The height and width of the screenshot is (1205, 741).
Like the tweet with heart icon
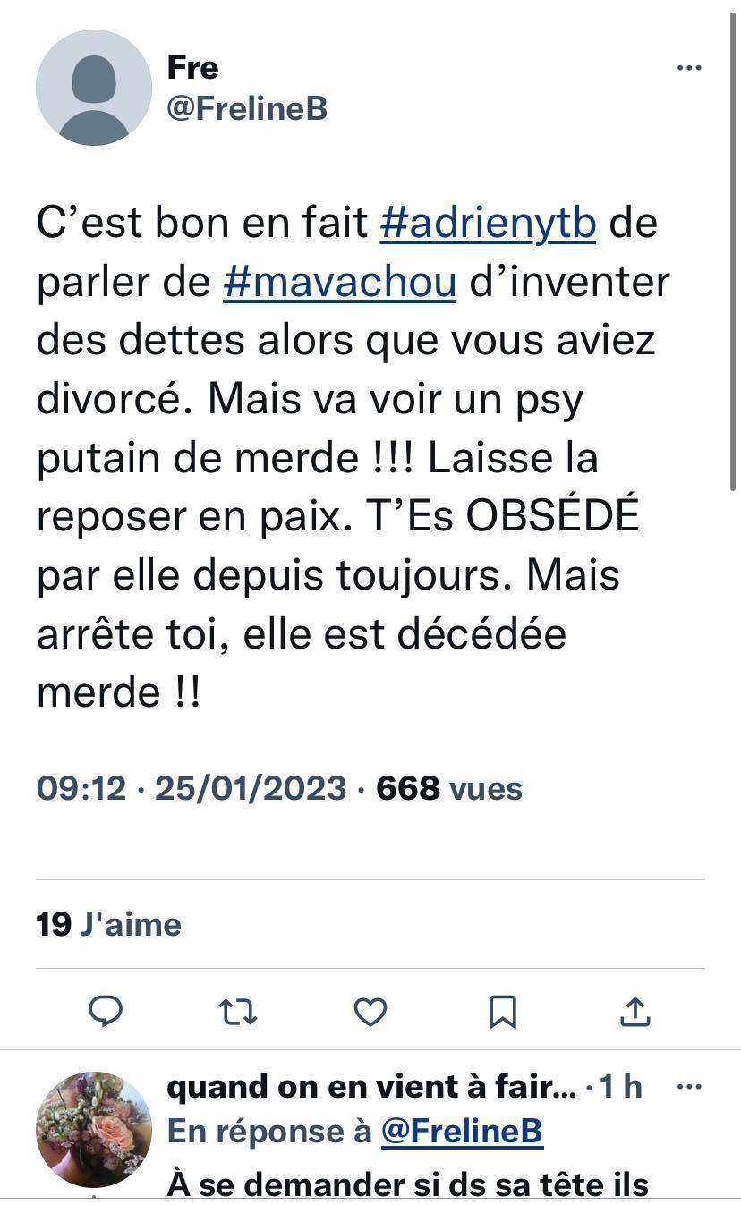370,1011
